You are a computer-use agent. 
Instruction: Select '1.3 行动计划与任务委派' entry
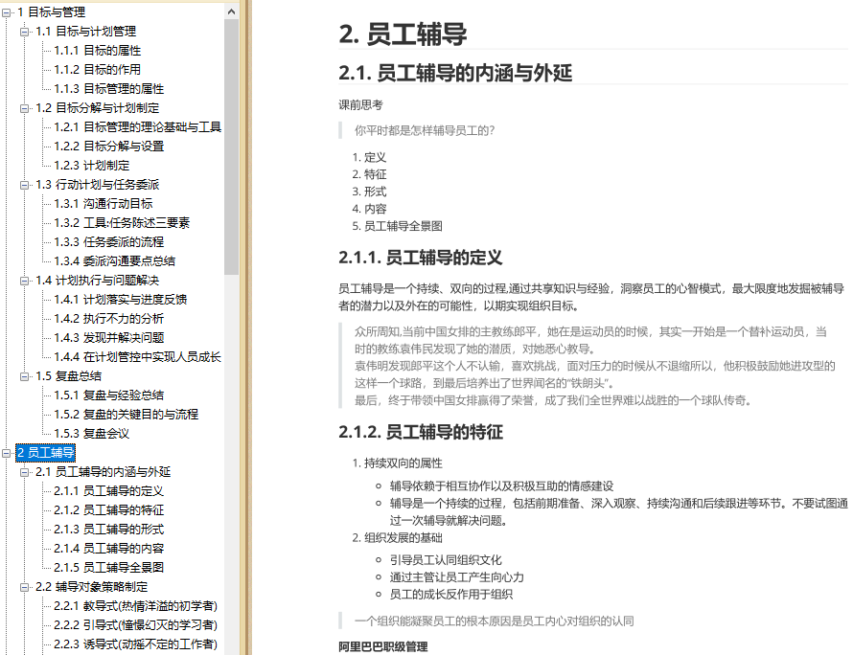[x=98, y=185]
